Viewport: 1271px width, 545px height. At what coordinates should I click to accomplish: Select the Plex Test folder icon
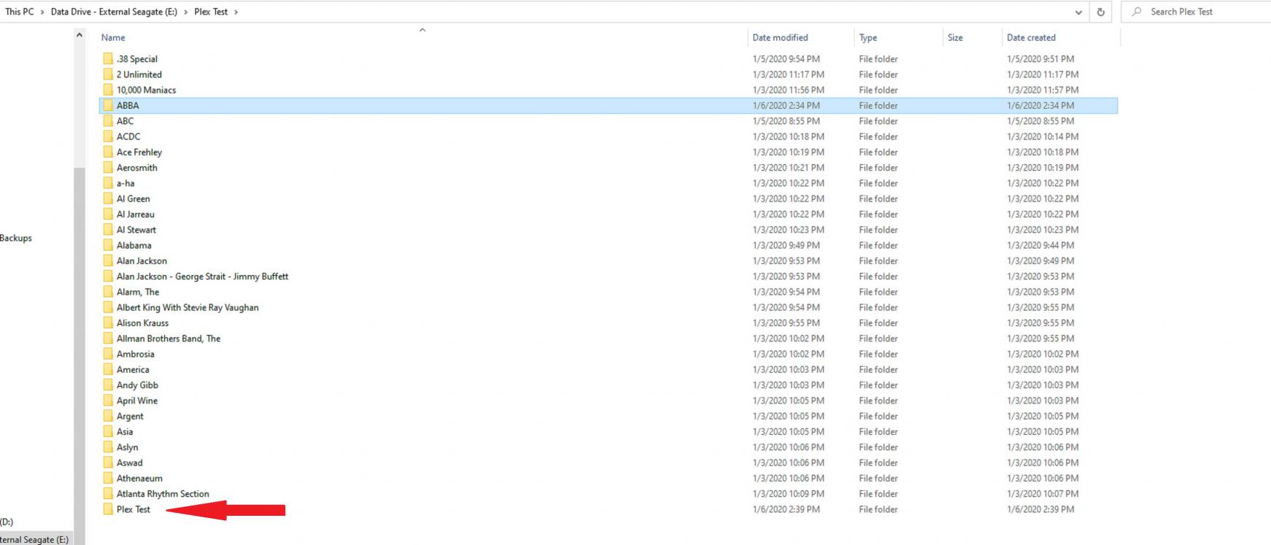(x=108, y=509)
